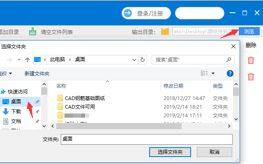Select the CAD文件可用 folder
This screenshot has height=164, width=263.
[80, 107]
